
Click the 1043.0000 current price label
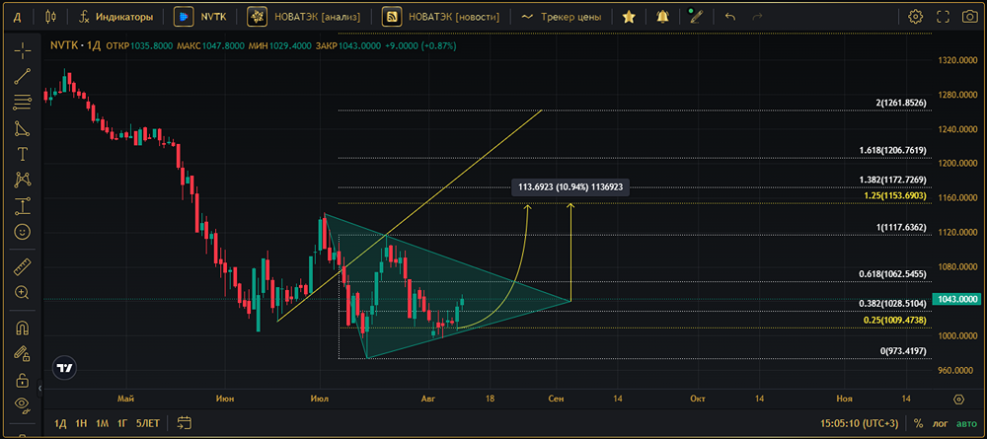click(958, 299)
